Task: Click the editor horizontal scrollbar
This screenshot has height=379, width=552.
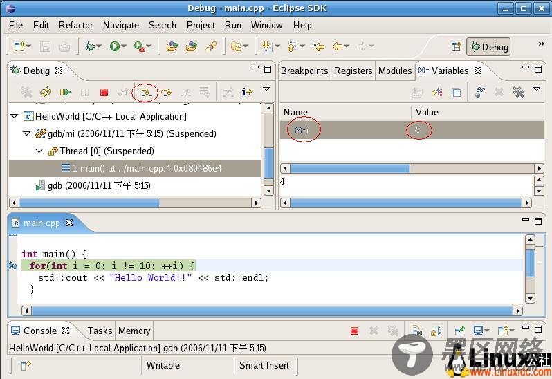Action: [x=272, y=311]
